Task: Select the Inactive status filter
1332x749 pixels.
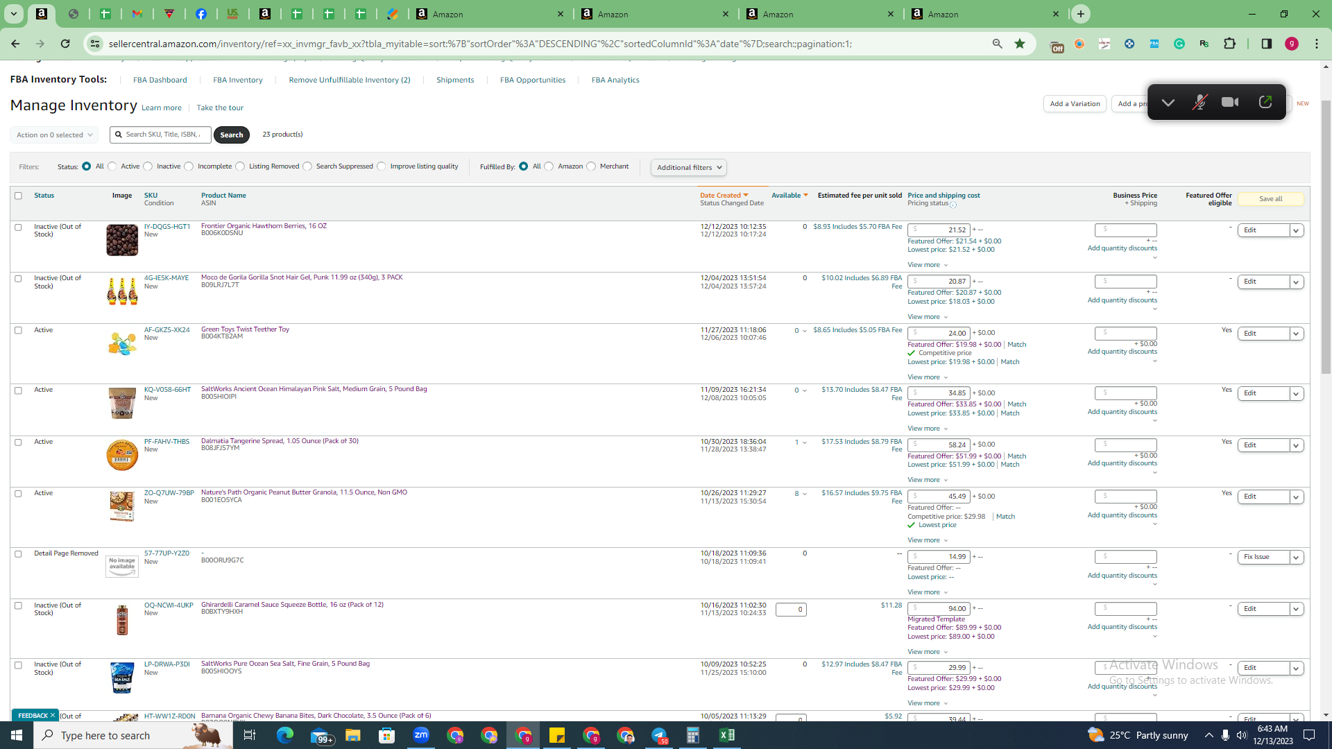Action: pos(148,166)
